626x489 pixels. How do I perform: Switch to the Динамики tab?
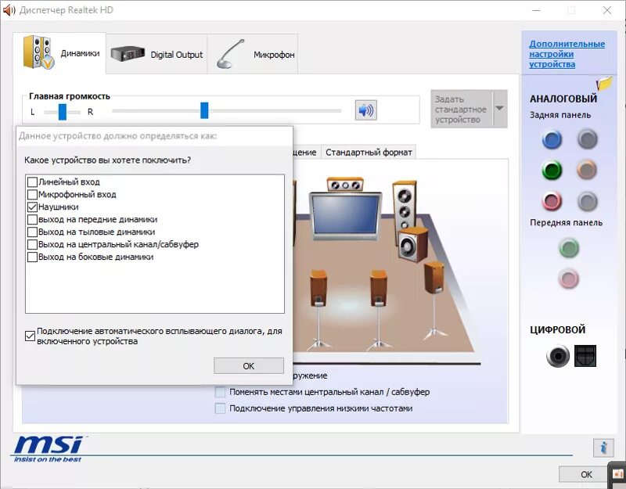click(x=59, y=53)
